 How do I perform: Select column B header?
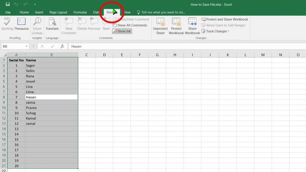pos(52,55)
